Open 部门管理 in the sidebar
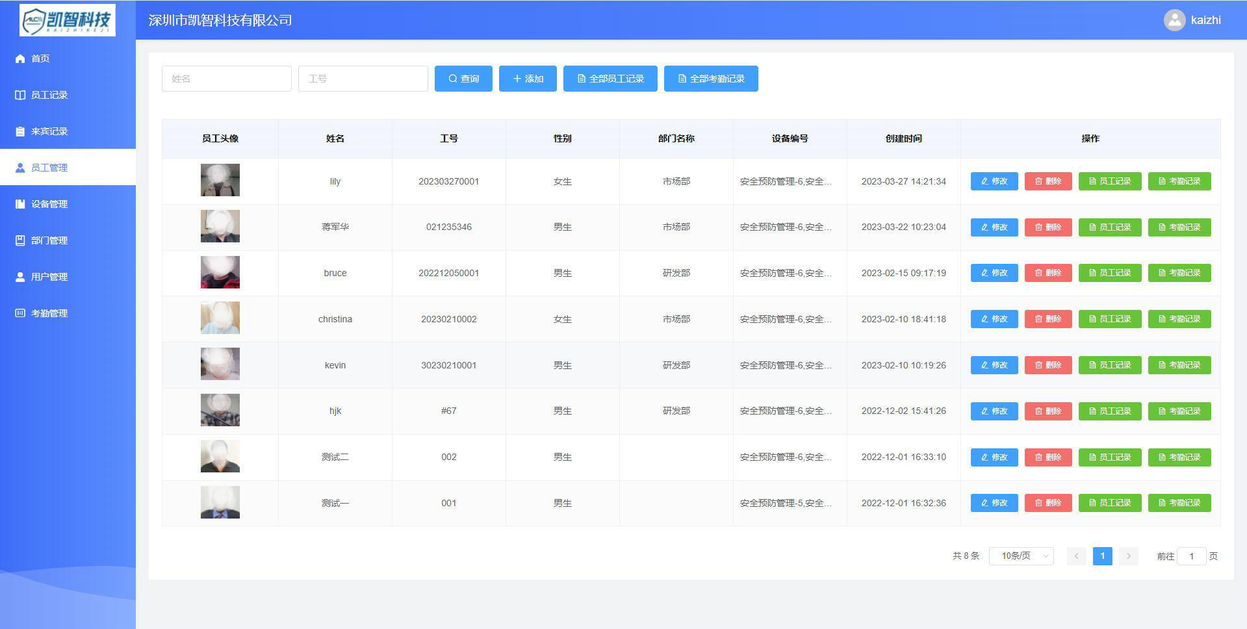Viewport: 1247px width, 629px height. click(x=68, y=240)
